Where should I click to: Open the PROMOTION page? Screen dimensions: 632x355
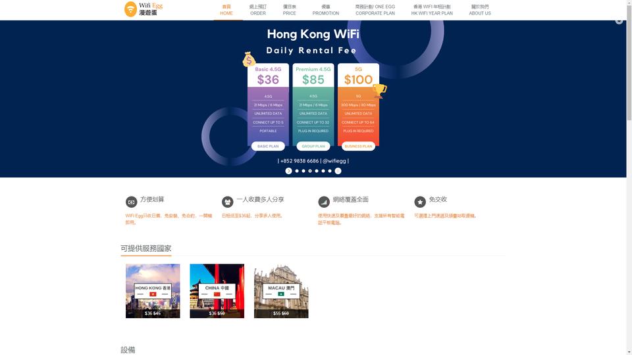pyautogui.click(x=326, y=10)
